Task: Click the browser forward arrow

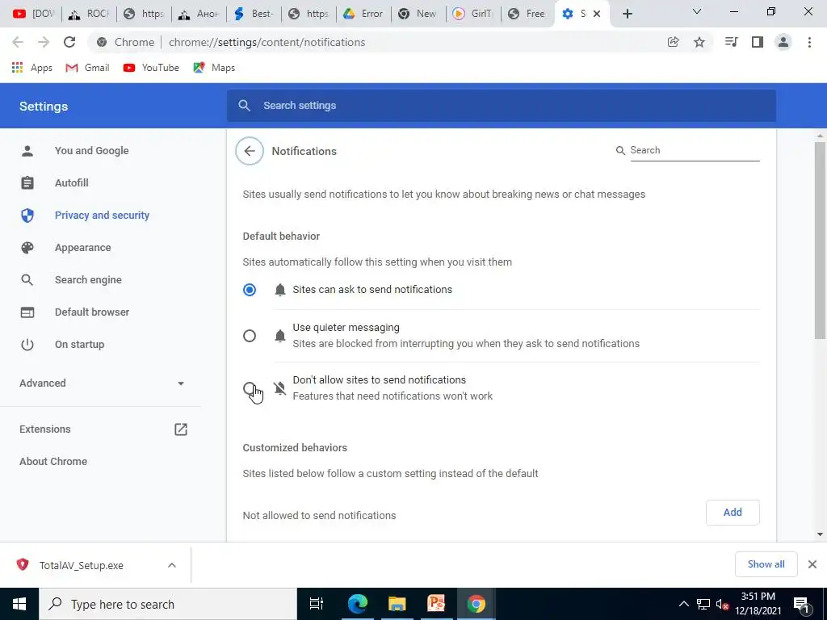Action: (44, 42)
